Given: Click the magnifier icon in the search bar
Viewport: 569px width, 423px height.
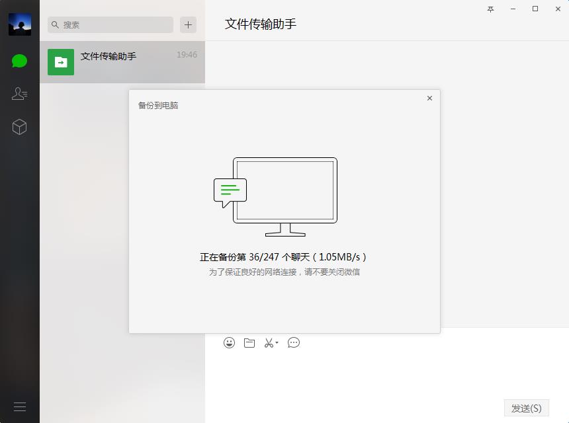Looking at the screenshot, I should click(x=56, y=24).
